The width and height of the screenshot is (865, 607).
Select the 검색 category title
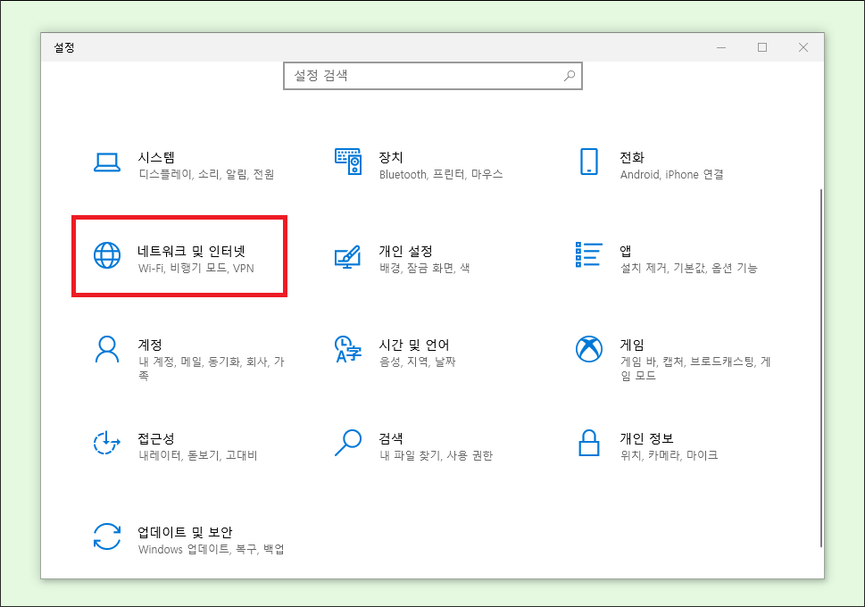coord(391,438)
